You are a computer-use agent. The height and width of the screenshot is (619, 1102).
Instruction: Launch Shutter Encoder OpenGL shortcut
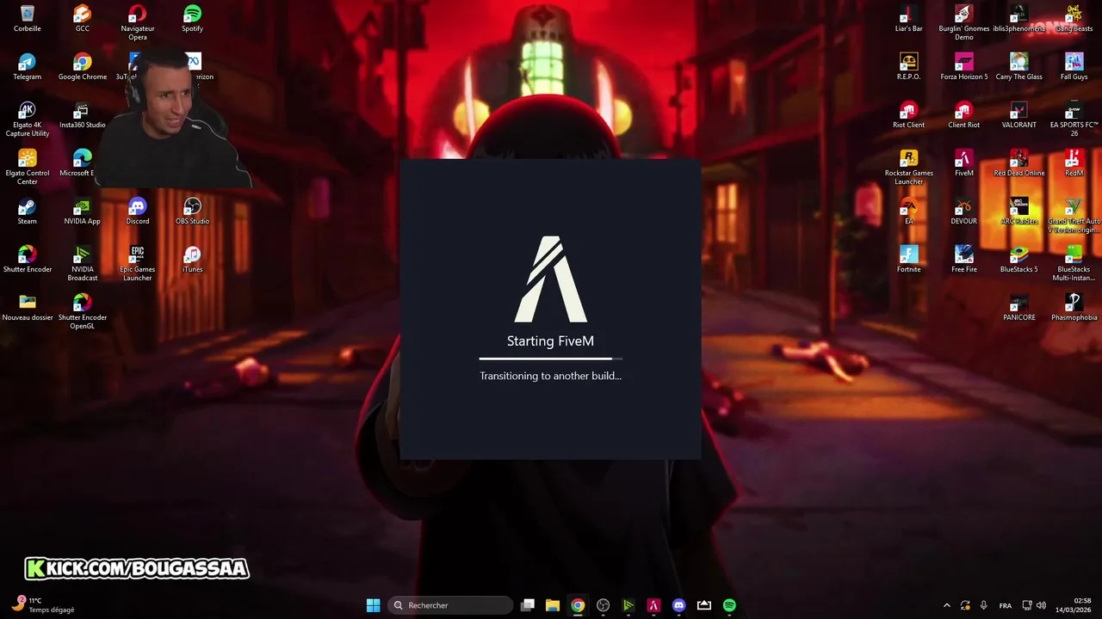point(83,312)
